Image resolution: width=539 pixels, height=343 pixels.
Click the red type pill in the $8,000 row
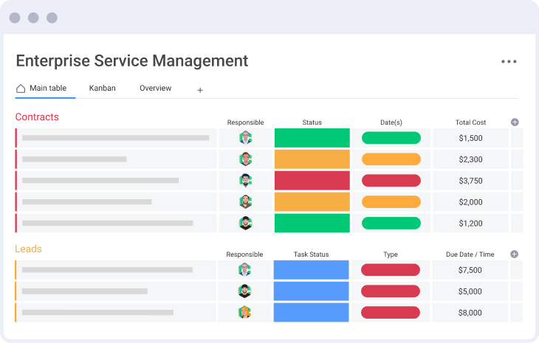(x=390, y=313)
